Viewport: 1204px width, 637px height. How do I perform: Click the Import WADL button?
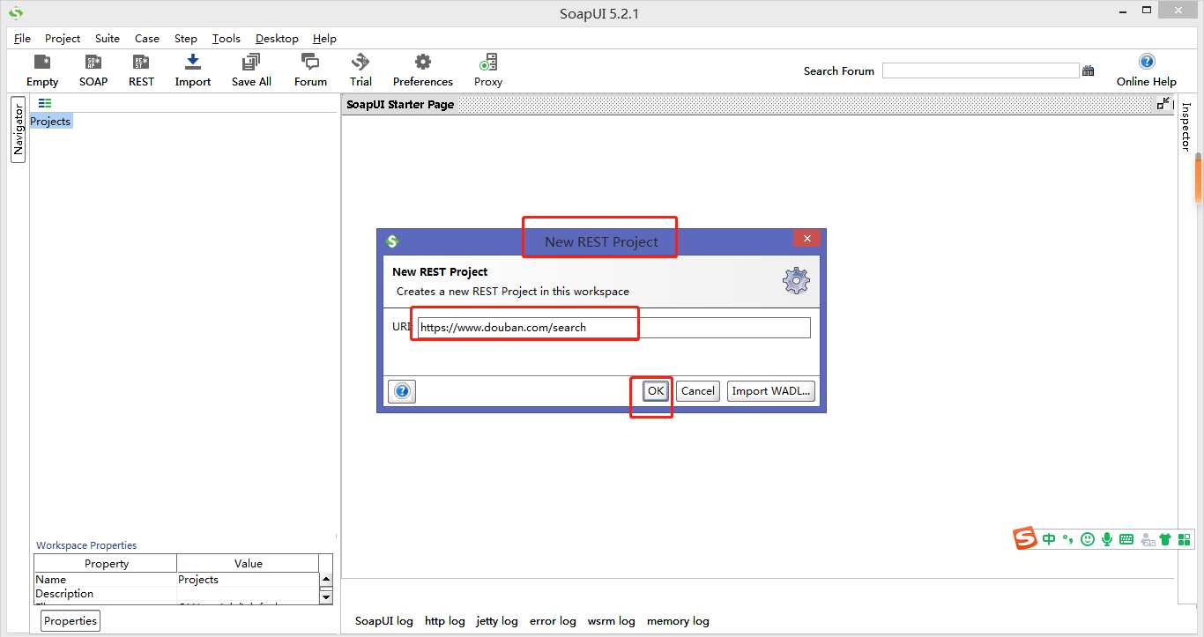click(770, 391)
